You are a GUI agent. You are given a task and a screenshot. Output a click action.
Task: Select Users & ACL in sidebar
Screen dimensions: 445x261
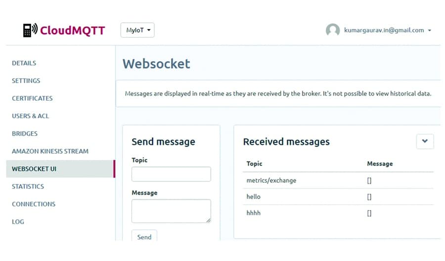(31, 116)
